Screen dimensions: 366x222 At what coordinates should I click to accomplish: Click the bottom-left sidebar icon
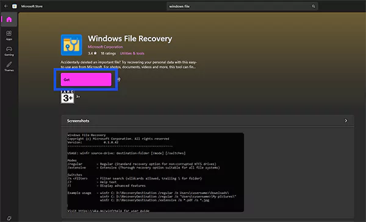(9, 218)
